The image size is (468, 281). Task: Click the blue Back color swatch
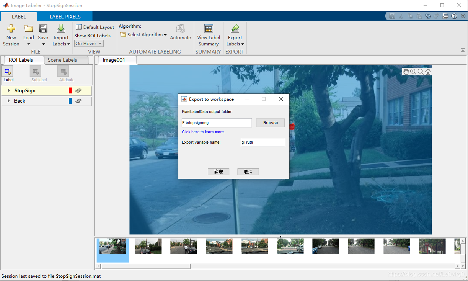pos(70,101)
